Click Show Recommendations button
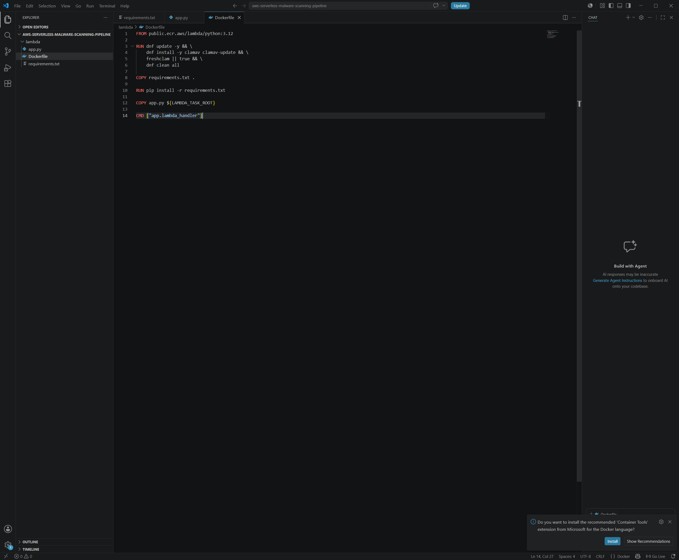This screenshot has height=560, width=679. [648, 541]
